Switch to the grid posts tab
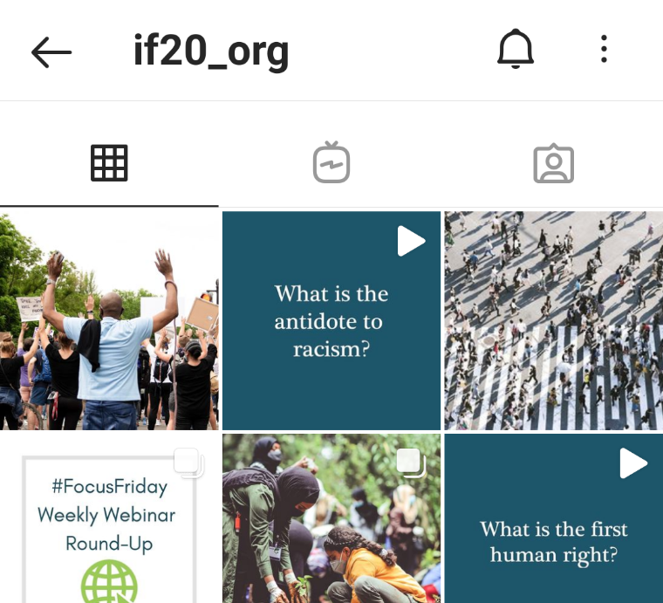The image size is (663, 603). point(109,163)
